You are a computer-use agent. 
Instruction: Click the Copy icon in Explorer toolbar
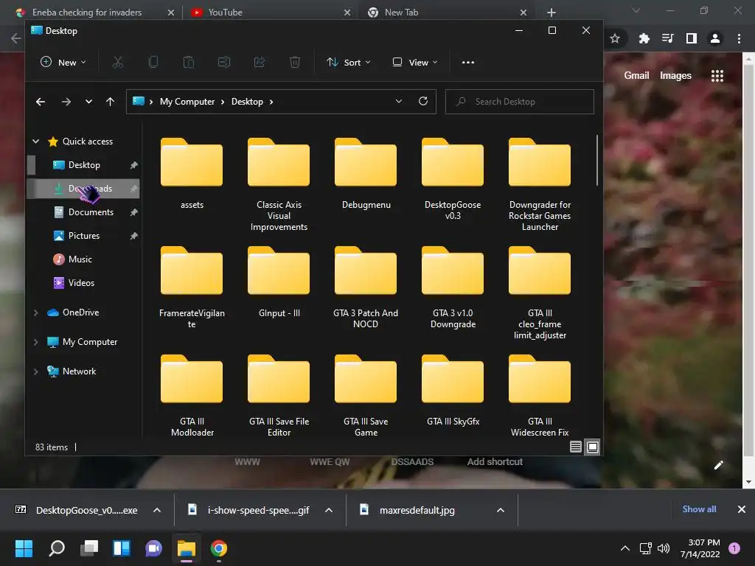click(x=153, y=62)
